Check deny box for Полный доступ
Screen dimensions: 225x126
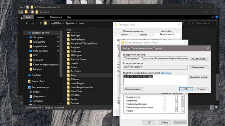click(x=176, y=97)
